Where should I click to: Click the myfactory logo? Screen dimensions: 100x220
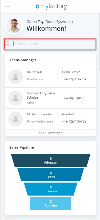[x=51, y=7]
